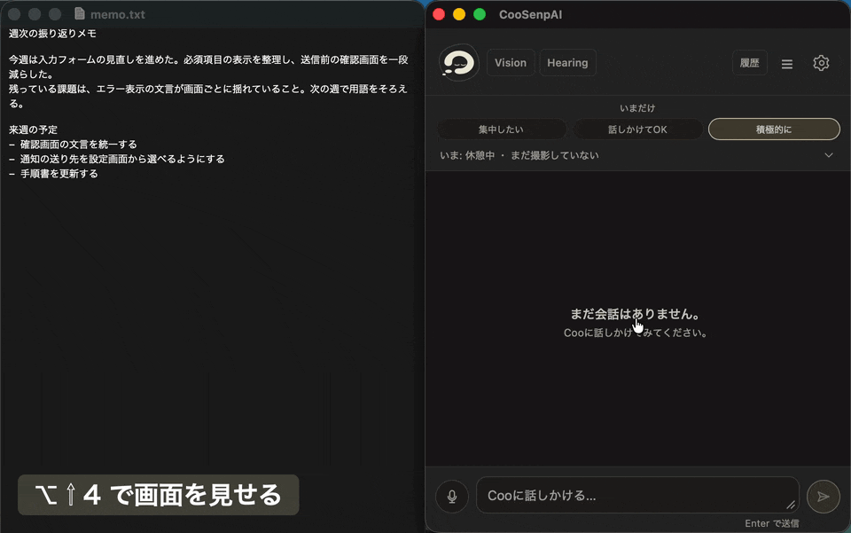Select the 集中したい mode

tap(501, 129)
